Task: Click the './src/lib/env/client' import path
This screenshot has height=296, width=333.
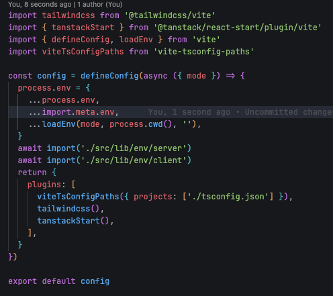Action: (134, 160)
